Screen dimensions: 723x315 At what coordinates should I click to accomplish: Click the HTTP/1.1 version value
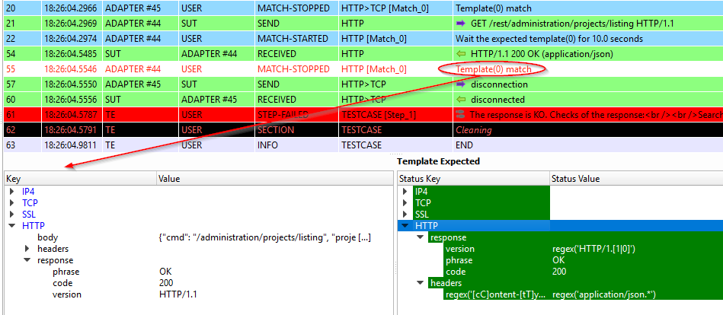(178, 294)
